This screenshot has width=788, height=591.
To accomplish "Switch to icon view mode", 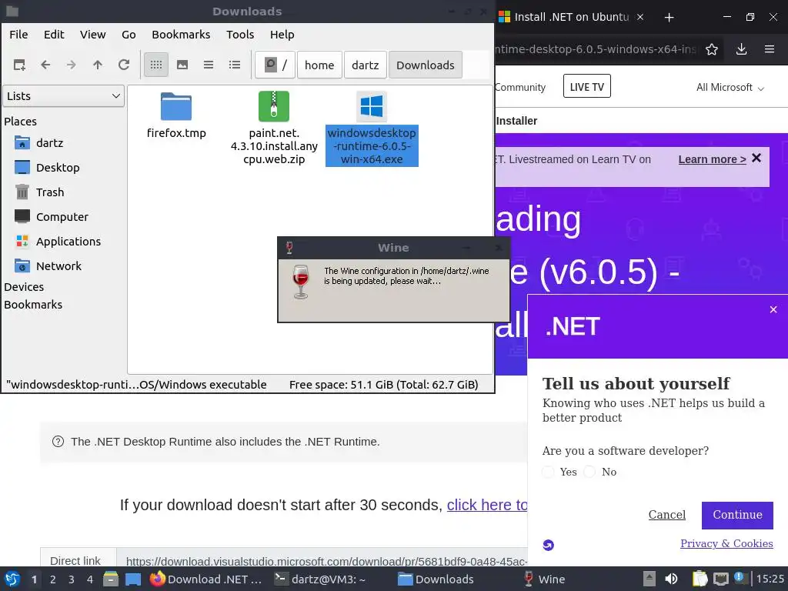I will (156, 65).
